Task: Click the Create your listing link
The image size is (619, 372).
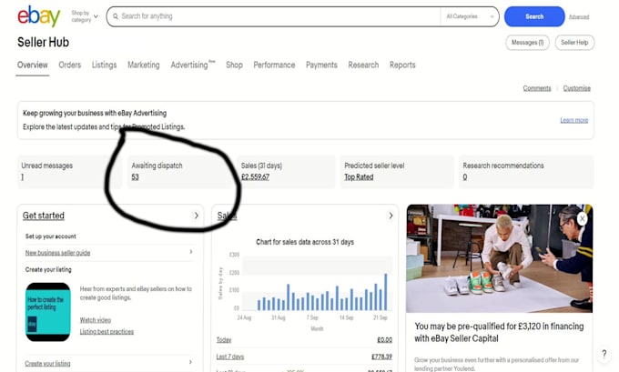Action: [x=47, y=363]
